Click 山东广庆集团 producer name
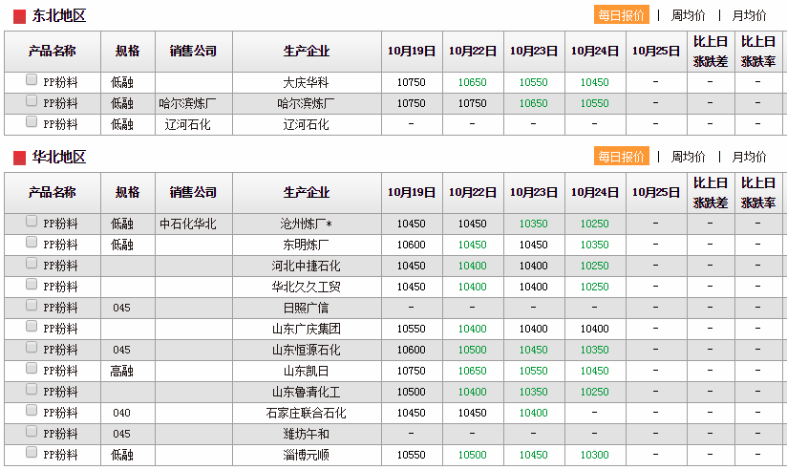Image resolution: width=787 pixels, height=470 pixels. pos(307,329)
